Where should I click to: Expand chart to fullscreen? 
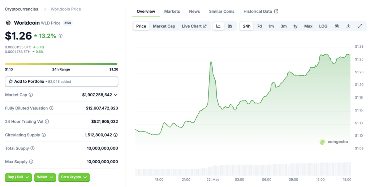coord(360,26)
